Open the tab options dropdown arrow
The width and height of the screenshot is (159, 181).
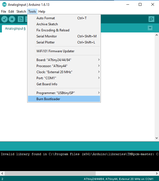150,28
